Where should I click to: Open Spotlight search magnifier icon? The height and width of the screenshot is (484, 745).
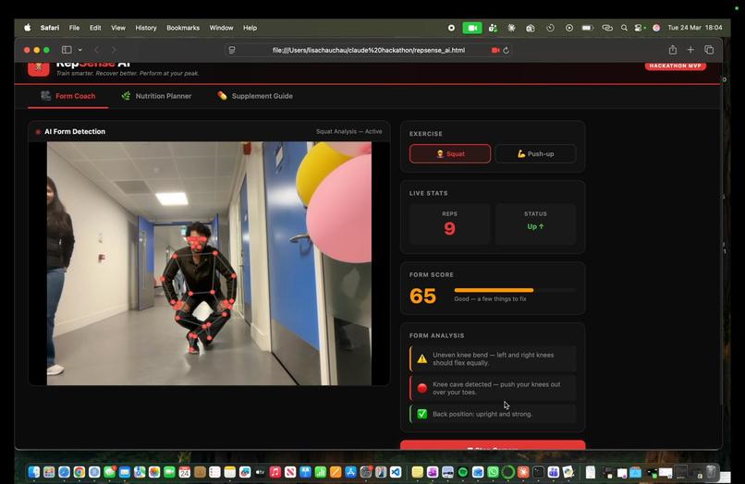click(624, 28)
